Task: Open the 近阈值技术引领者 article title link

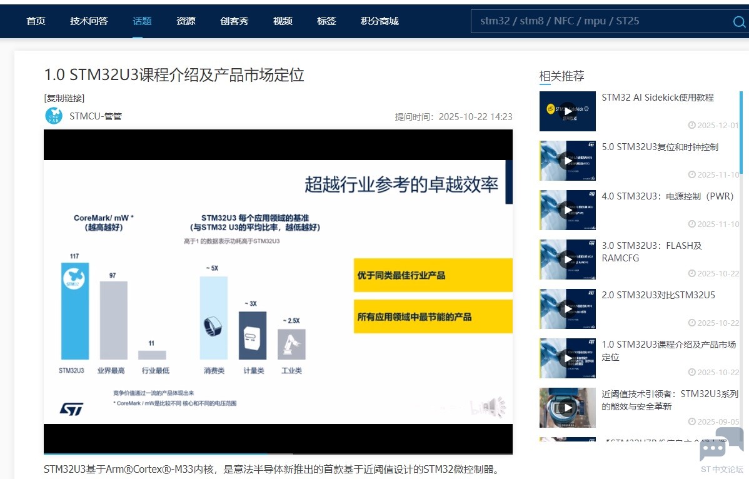Action: pyautogui.click(x=670, y=400)
